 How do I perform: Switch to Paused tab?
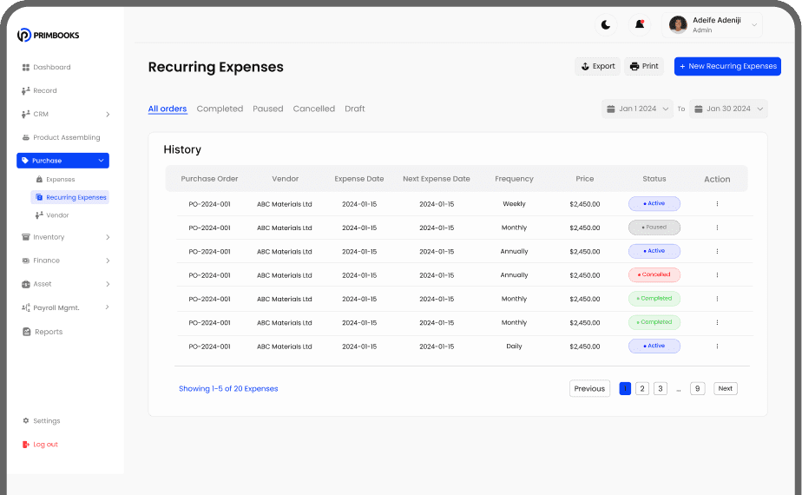(267, 109)
